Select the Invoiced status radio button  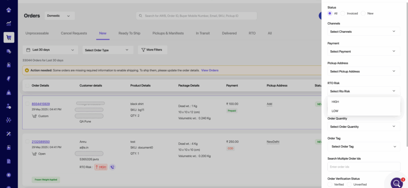(x=343, y=13)
